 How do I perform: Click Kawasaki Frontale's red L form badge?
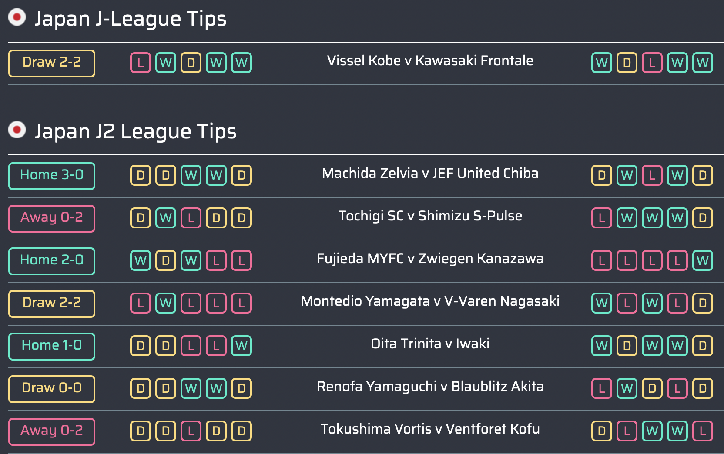click(652, 63)
